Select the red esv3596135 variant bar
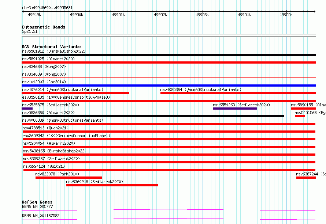The width and height of the screenshot is (326, 224). click(x=168, y=101)
